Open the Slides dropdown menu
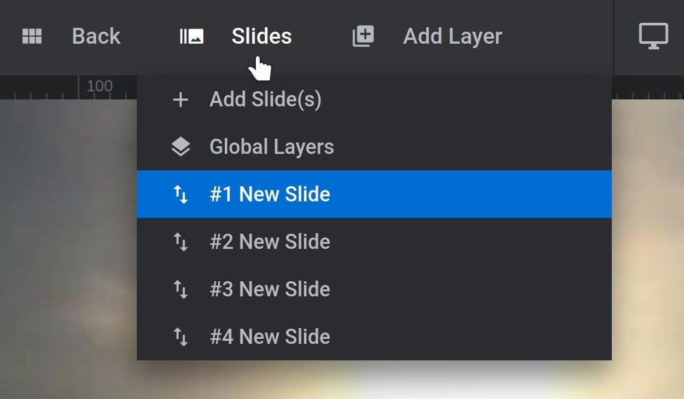 point(262,36)
